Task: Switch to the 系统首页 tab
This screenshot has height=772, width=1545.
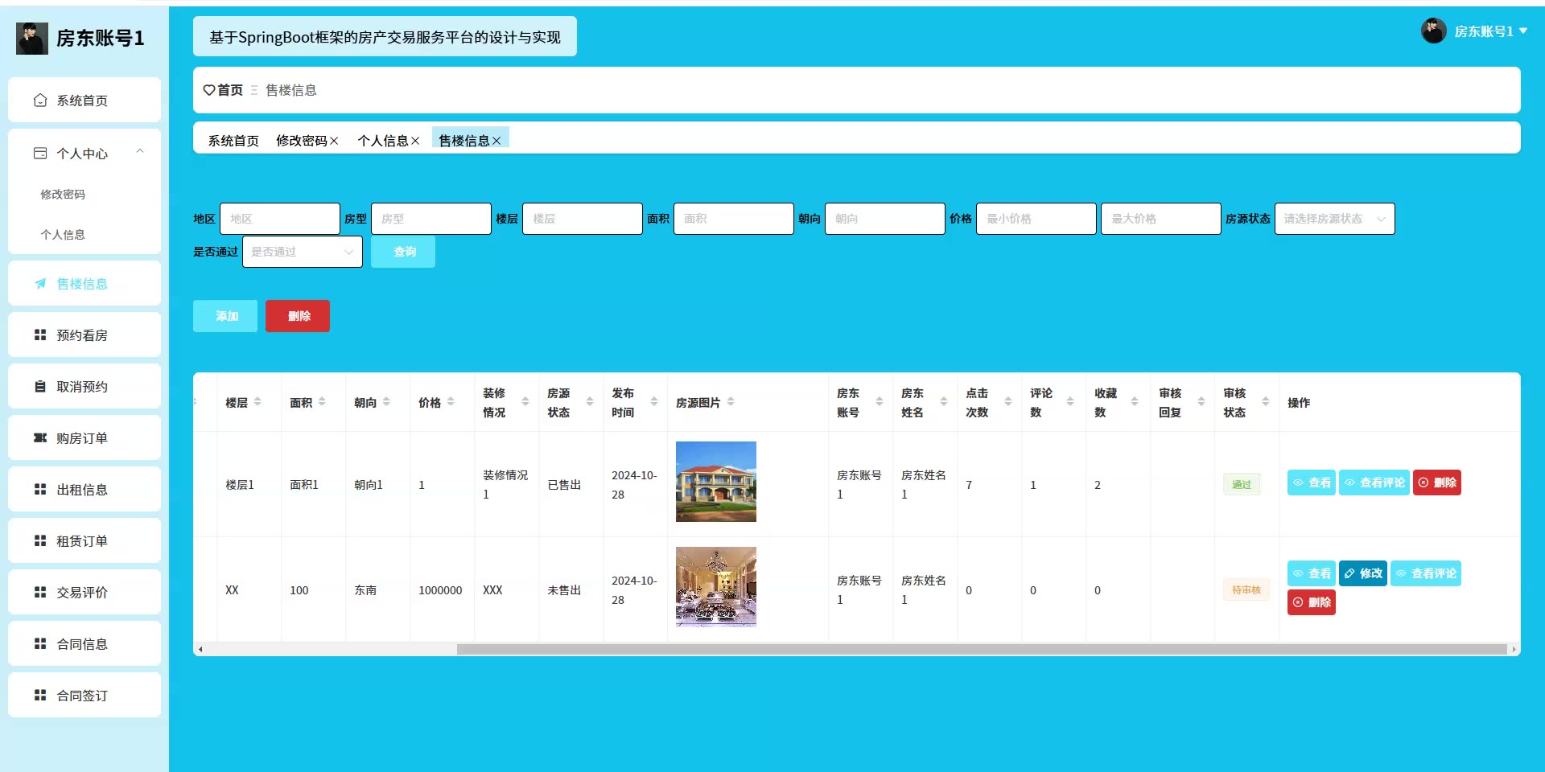Action: click(233, 141)
